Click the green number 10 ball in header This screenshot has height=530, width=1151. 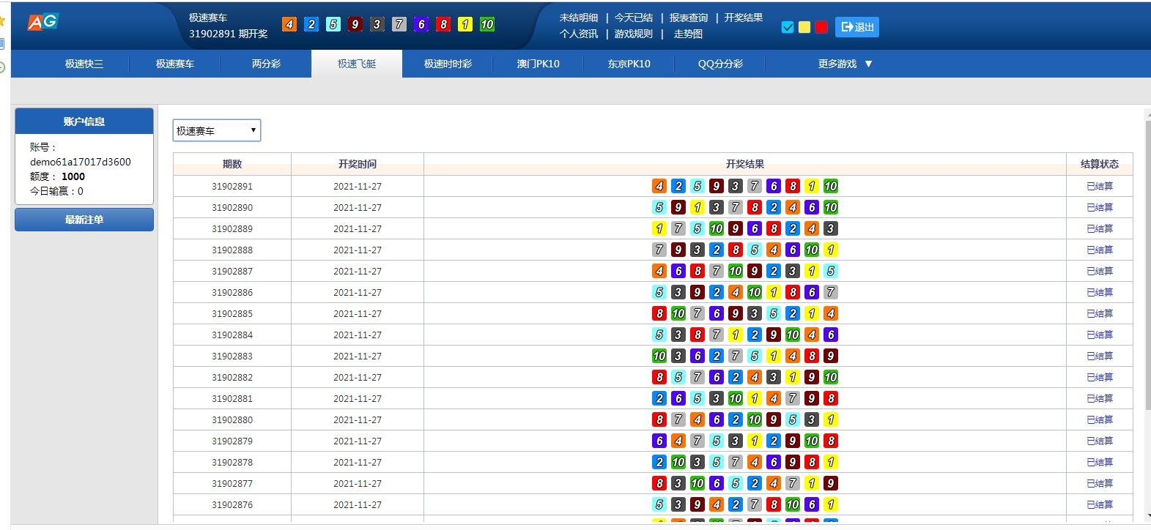[x=486, y=24]
